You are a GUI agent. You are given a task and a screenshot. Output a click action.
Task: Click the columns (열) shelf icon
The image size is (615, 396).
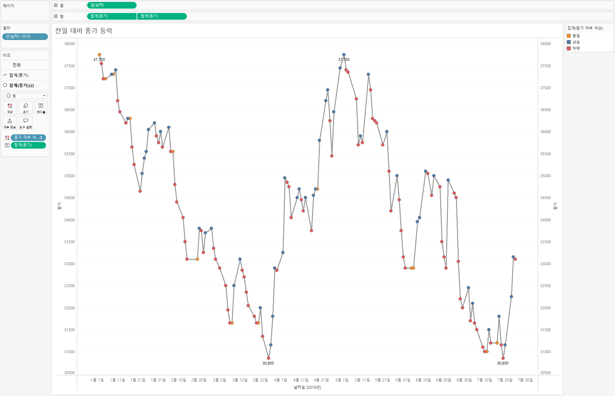56,5
